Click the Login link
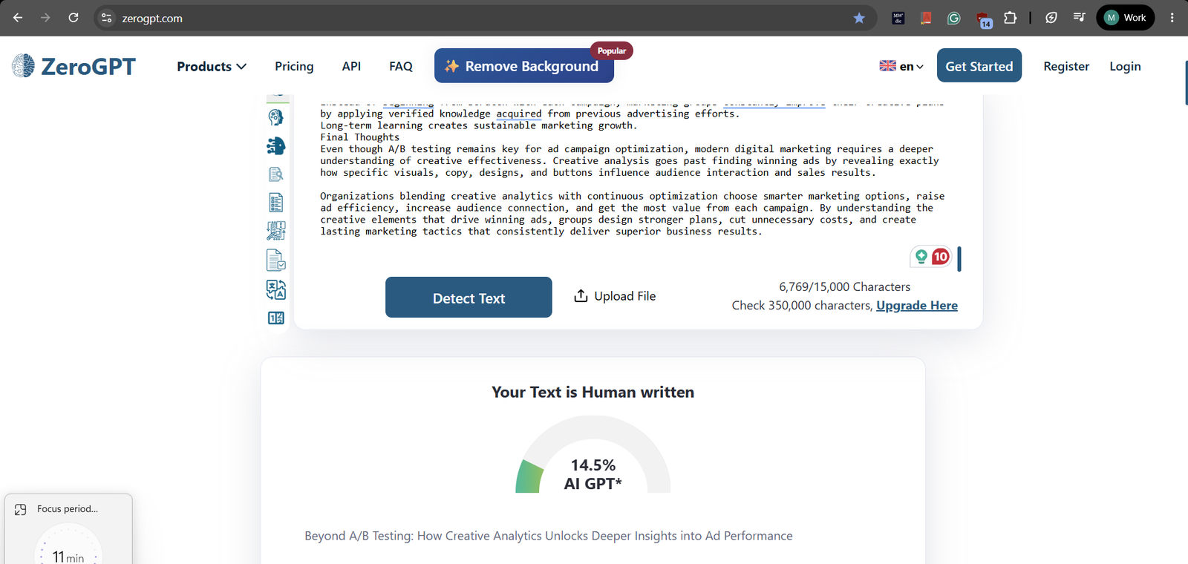This screenshot has height=564, width=1188. [x=1125, y=66]
